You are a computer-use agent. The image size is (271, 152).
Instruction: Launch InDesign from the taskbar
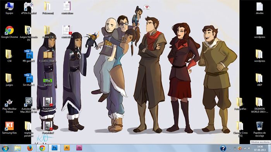pyautogui.click(x=79, y=148)
